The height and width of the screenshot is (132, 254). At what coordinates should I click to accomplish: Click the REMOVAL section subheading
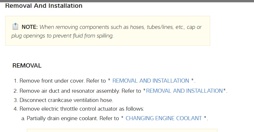click(x=27, y=66)
